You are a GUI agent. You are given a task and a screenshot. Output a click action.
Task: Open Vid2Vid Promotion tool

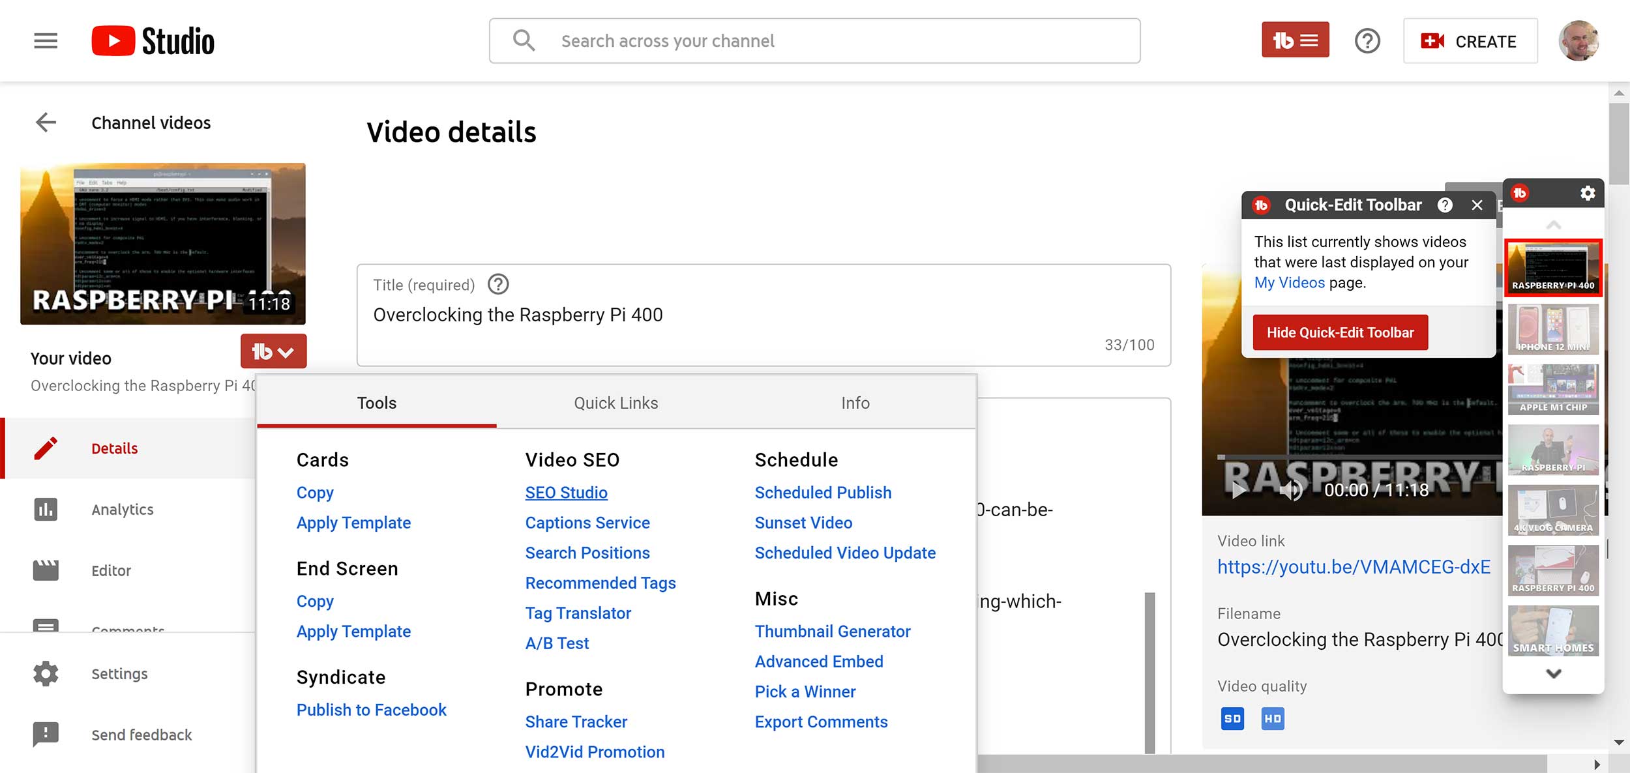pos(595,751)
